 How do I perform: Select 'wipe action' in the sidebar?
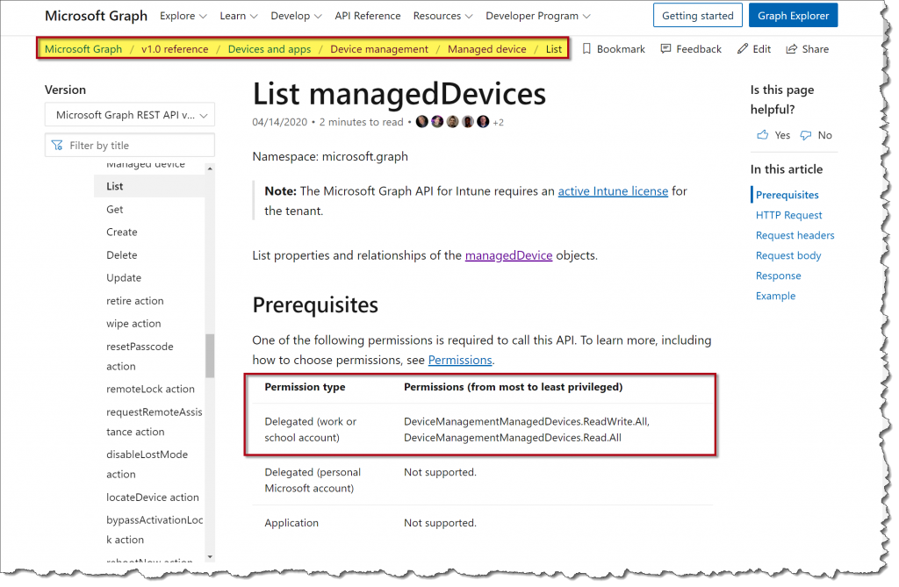click(133, 324)
